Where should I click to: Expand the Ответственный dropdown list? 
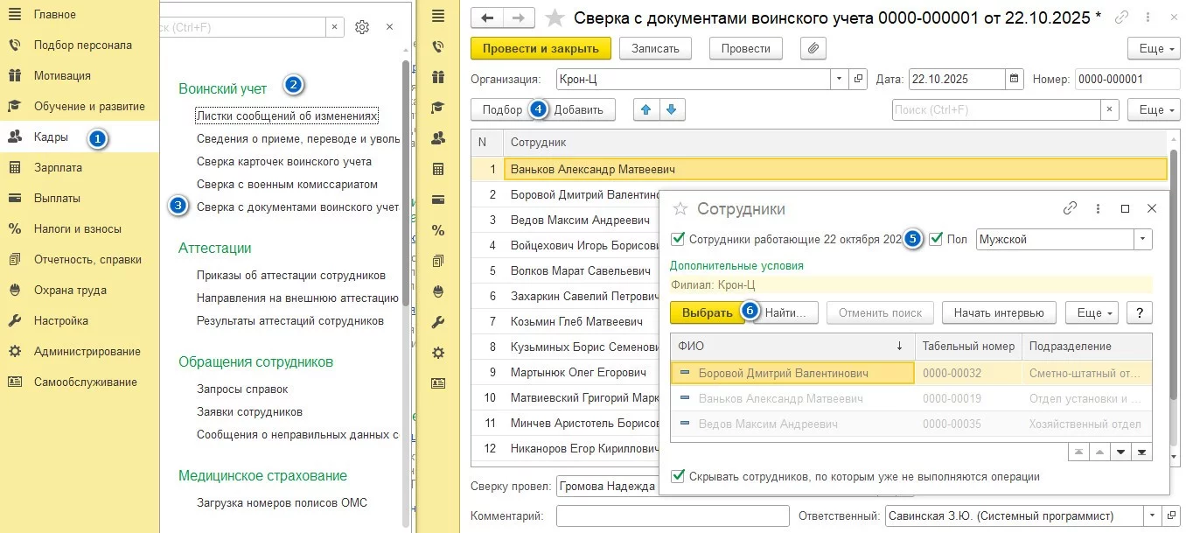[1151, 516]
